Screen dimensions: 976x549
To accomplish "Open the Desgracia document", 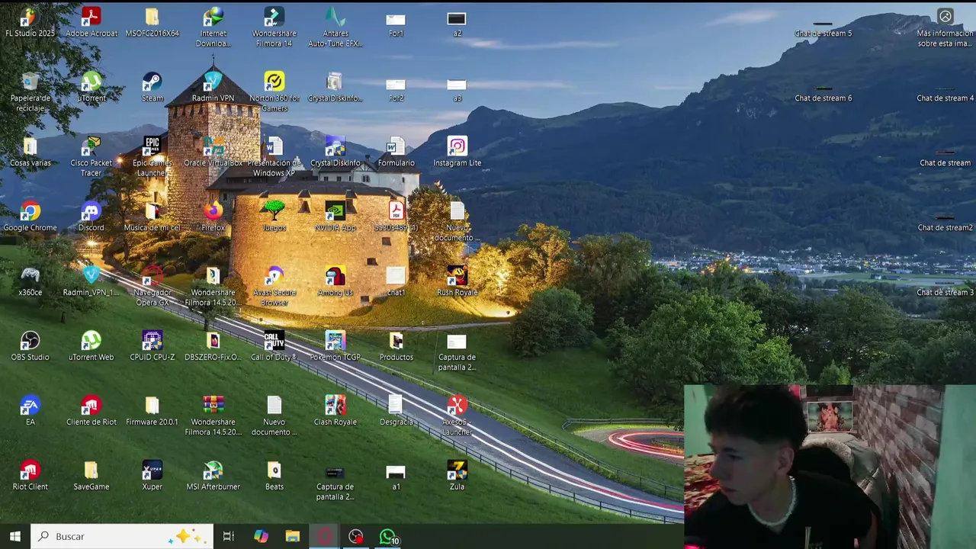I will point(396,406).
